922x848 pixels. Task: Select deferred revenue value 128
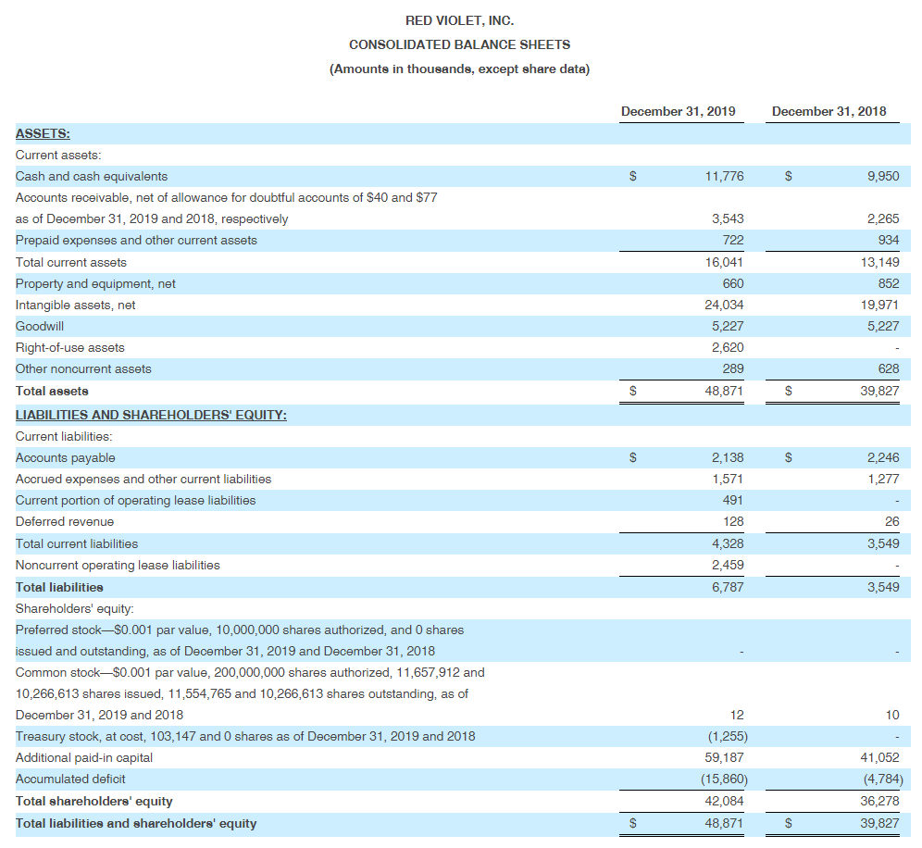click(732, 521)
